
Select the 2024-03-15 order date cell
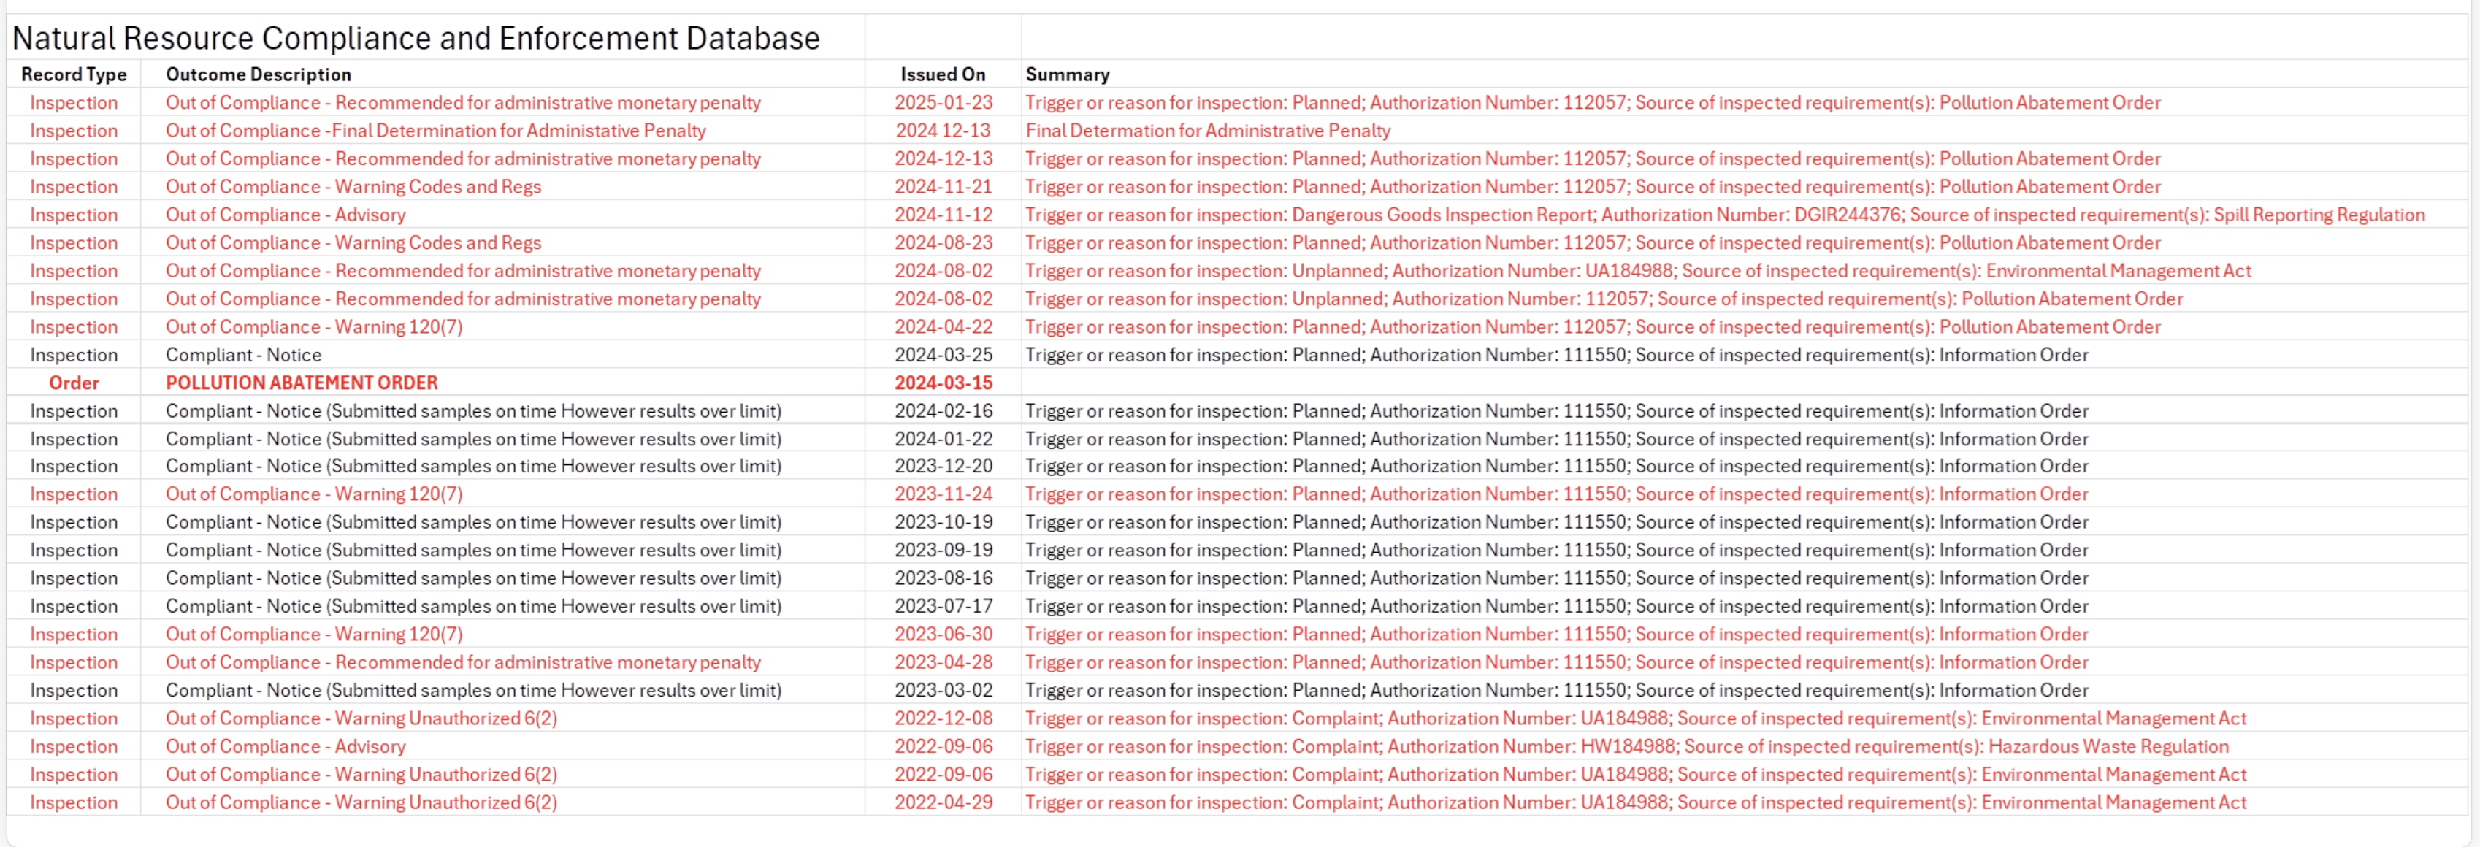click(943, 383)
